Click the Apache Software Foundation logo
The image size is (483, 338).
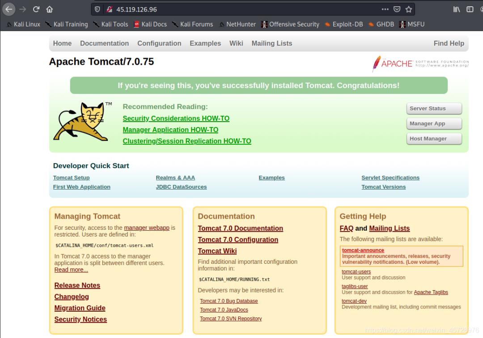click(x=420, y=63)
